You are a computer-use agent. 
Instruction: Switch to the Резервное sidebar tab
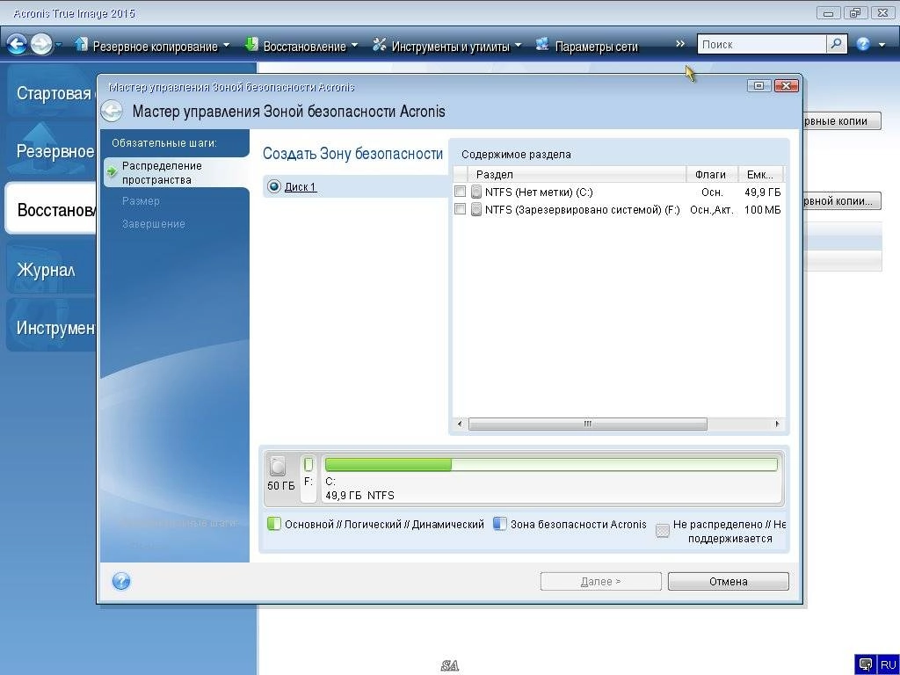click(x=51, y=151)
